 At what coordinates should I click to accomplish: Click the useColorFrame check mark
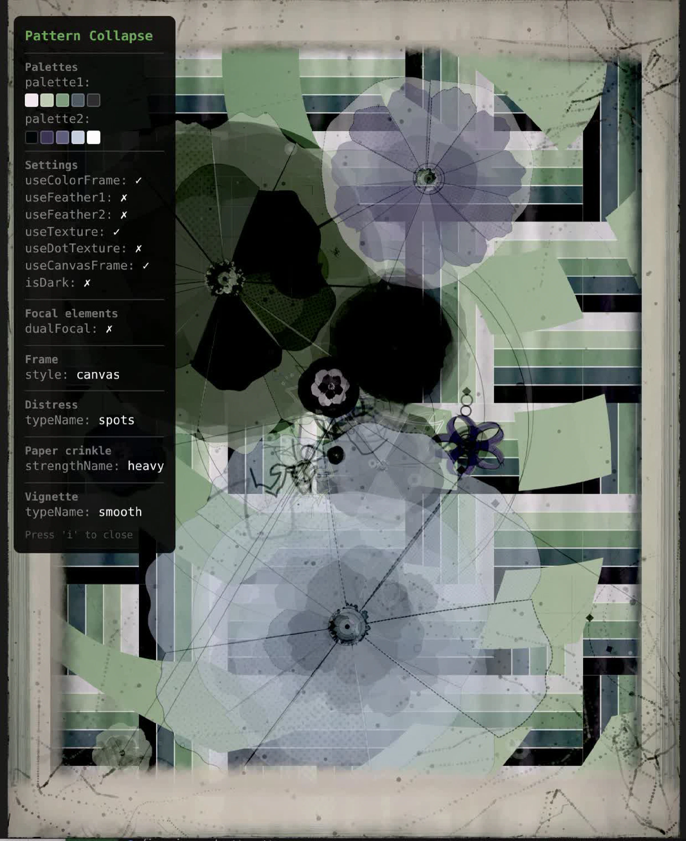pyautogui.click(x=138, y=181)
